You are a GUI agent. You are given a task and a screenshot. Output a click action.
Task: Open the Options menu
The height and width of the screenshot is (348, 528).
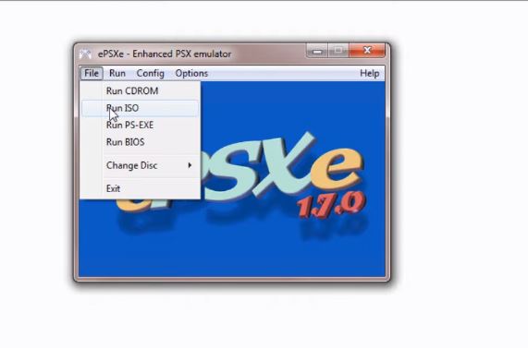point(191,73)
